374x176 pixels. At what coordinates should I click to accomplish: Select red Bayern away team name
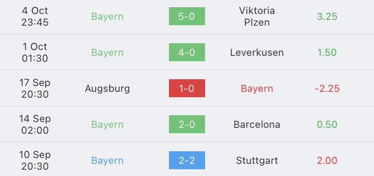point(257,89)
